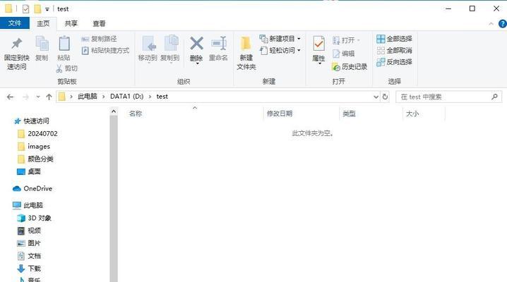
Task: Switch to the Share (共享) tab
Action: point(71,23)
